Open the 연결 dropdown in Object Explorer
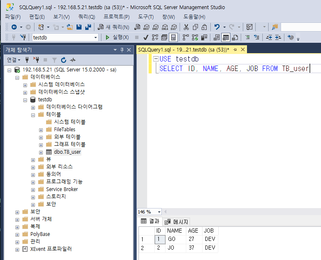 (13, 60)
